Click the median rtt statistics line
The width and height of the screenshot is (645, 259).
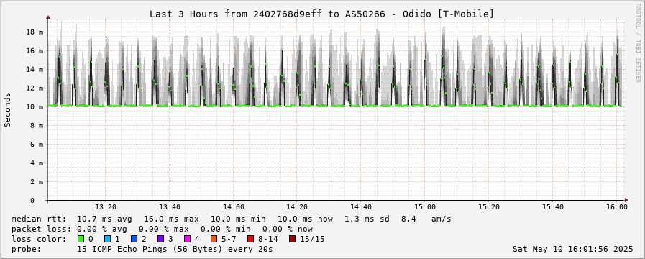point(231,219)
